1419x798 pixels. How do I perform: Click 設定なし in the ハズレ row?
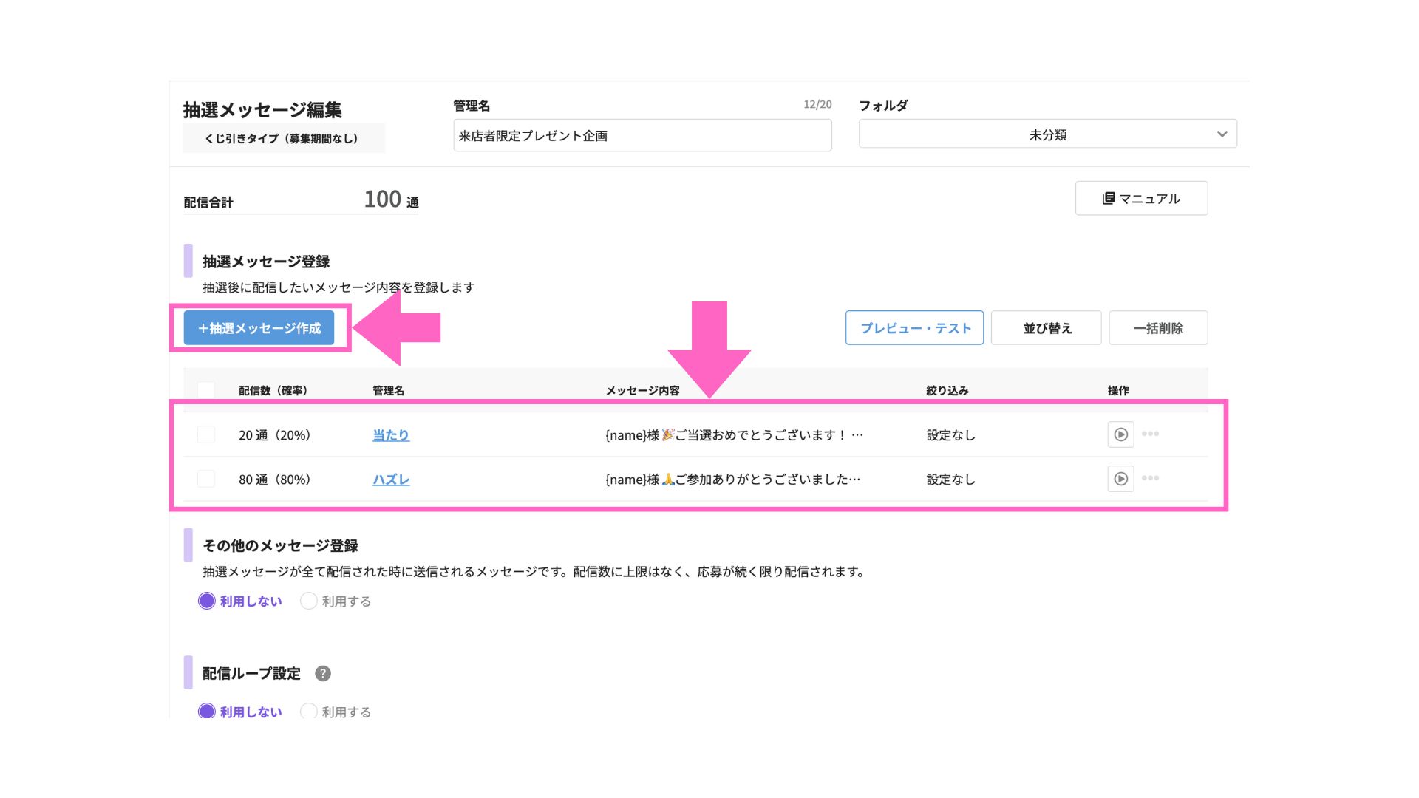pyautogui.click(x=951, y=480)
